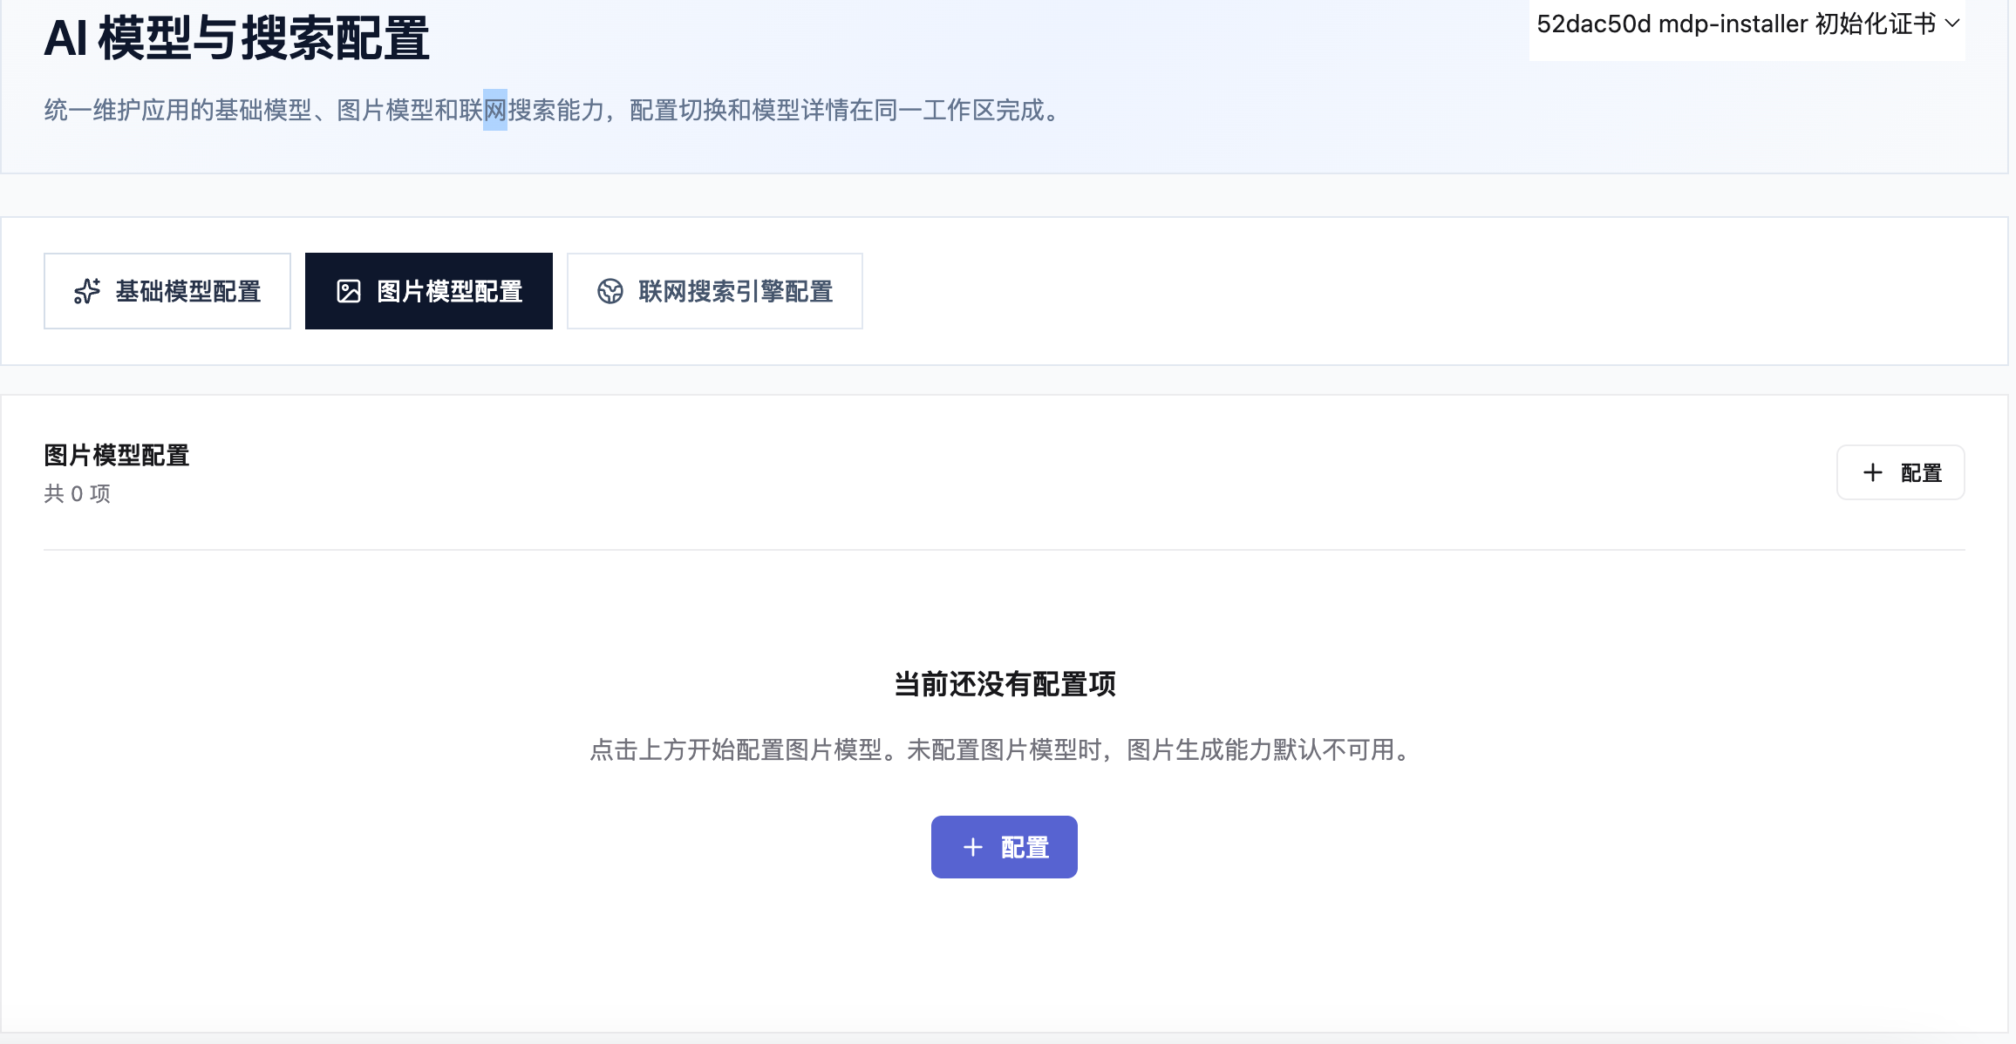
Task: Click the picture icon on 图片模型配置 tab
Action: pos(349,291)
